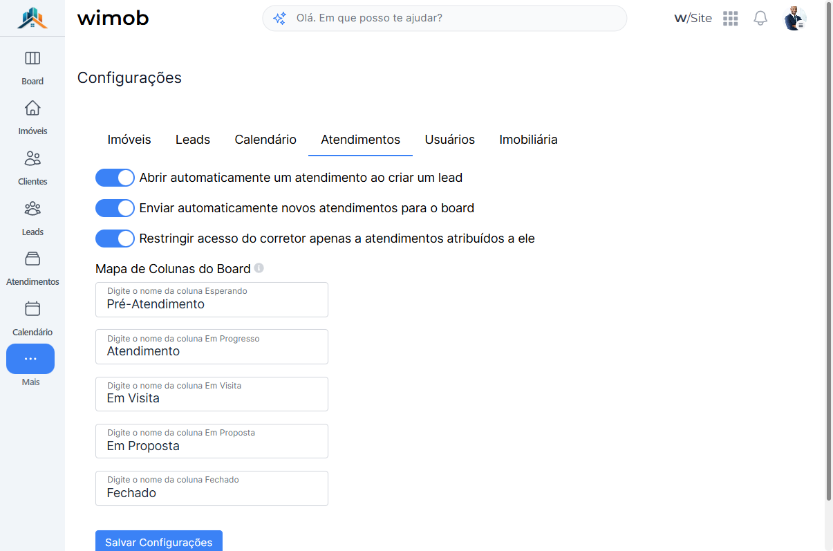Open user profile avatar

[795, 19]
